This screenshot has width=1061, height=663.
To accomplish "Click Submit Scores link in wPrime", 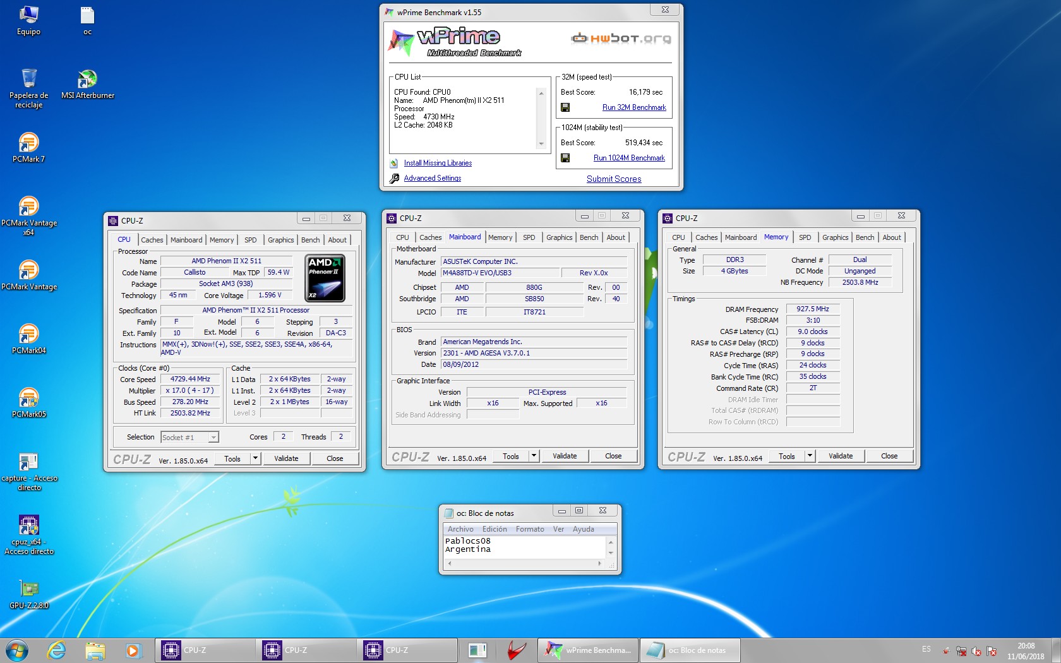I will (614, 179).
